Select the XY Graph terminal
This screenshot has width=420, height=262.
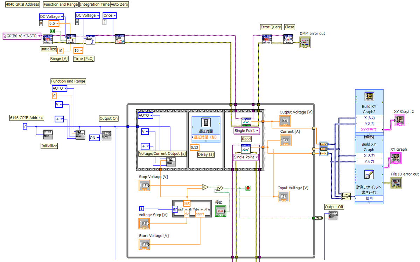[396, 158]
